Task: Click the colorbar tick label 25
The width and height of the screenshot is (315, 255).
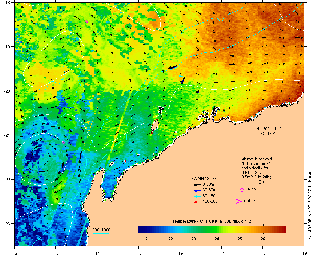Action: click(x=240, y=239)
